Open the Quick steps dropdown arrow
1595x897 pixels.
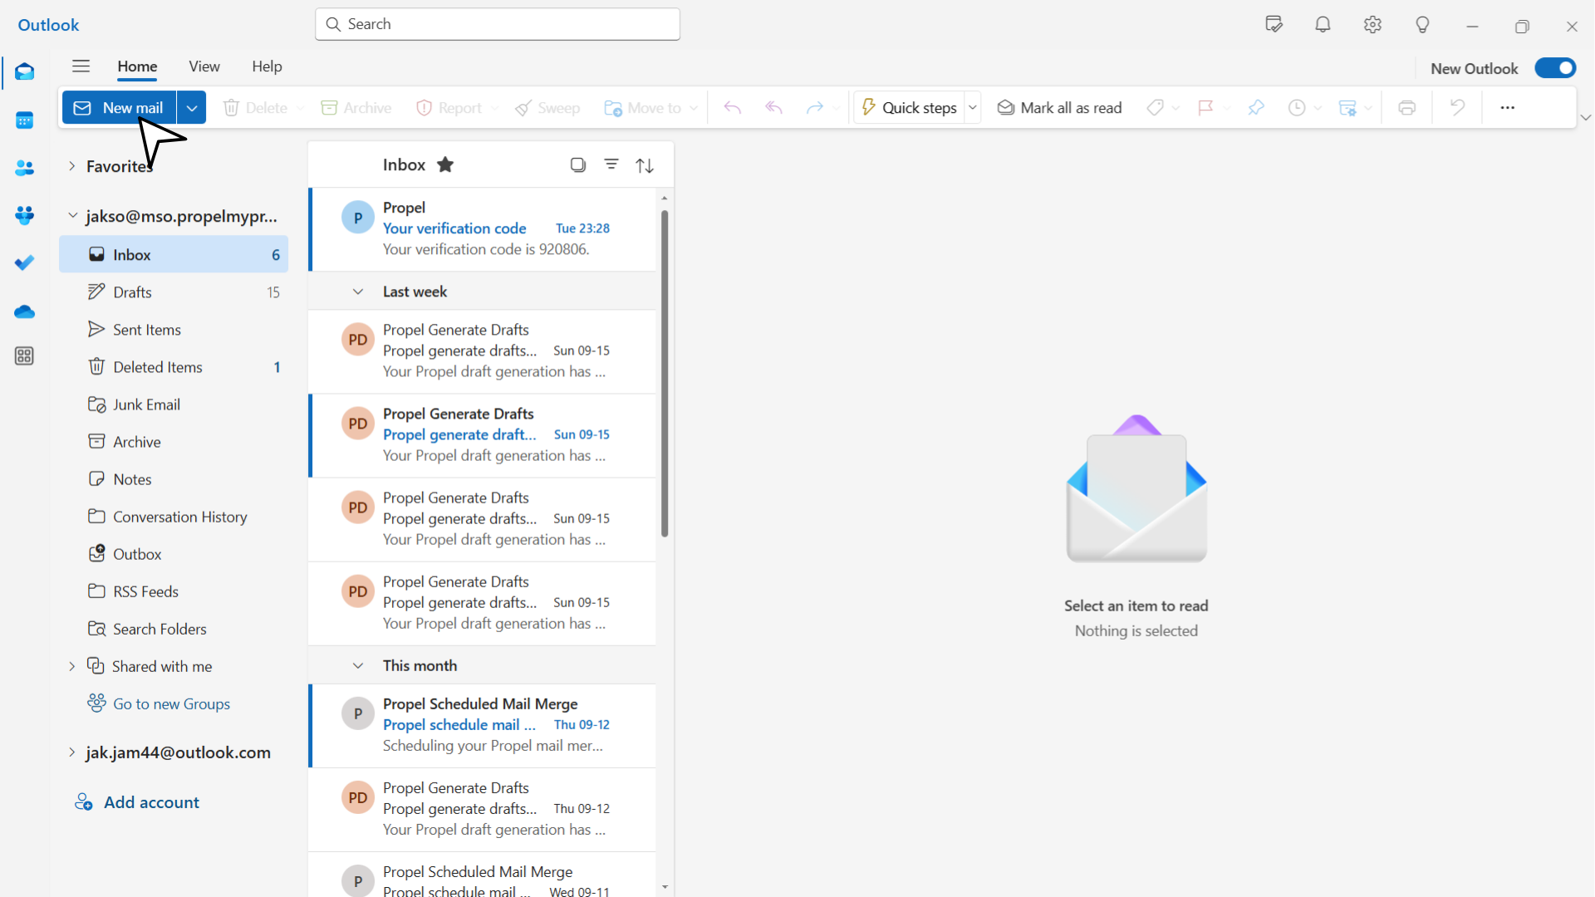click(x=972, y=108)
